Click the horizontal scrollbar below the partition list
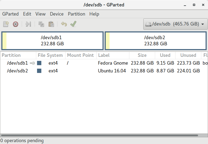Viewport: 208px width, 144px height. click(99, 135)
